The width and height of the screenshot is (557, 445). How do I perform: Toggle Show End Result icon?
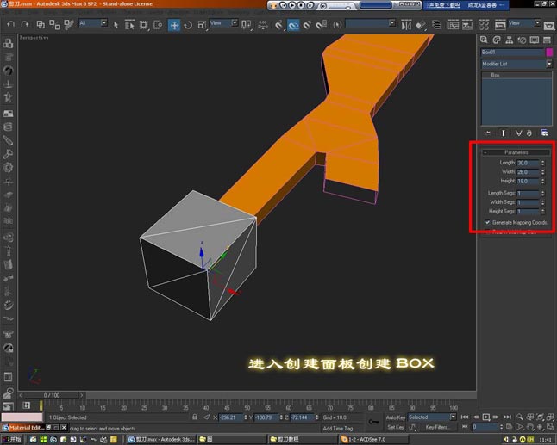[x=504, y=133]
